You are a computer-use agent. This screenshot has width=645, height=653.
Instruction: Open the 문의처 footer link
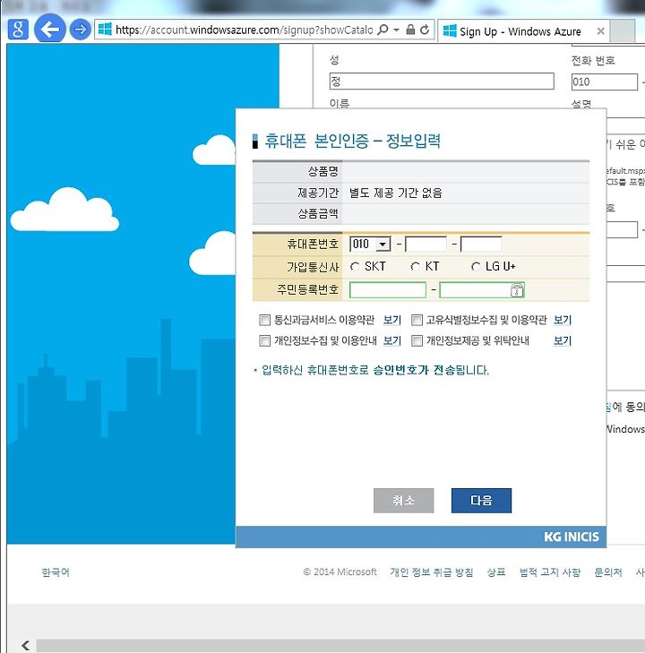click(608, 572)
